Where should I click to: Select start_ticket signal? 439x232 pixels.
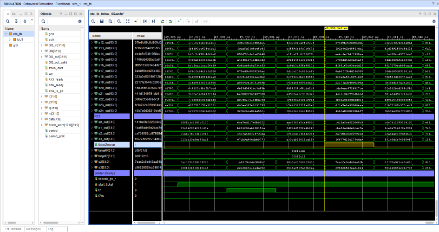[x=106, y=185]
